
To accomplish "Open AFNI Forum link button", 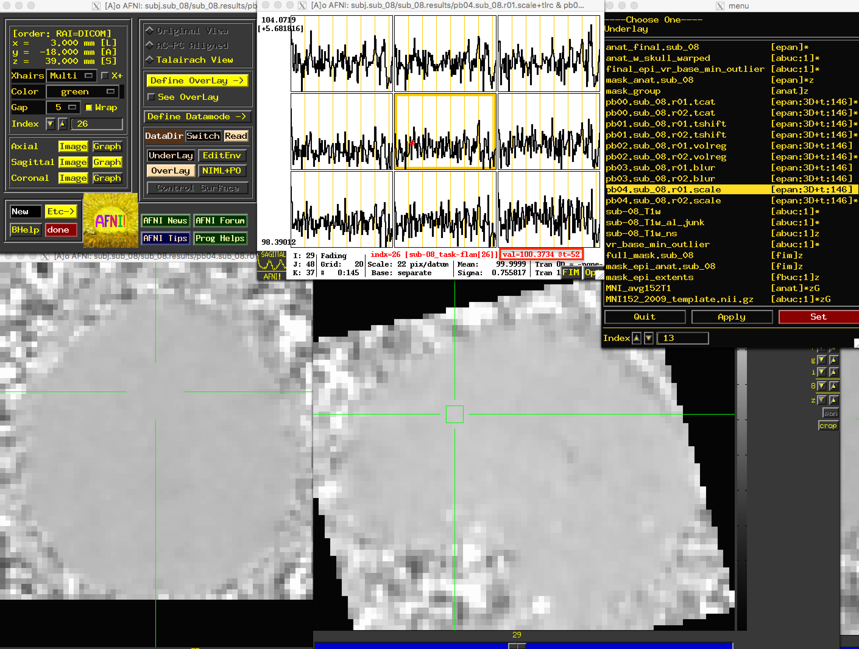I will [220, 220].
